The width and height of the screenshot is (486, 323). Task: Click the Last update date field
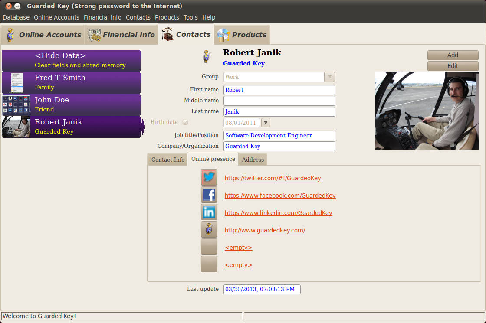tap(262, 289)
